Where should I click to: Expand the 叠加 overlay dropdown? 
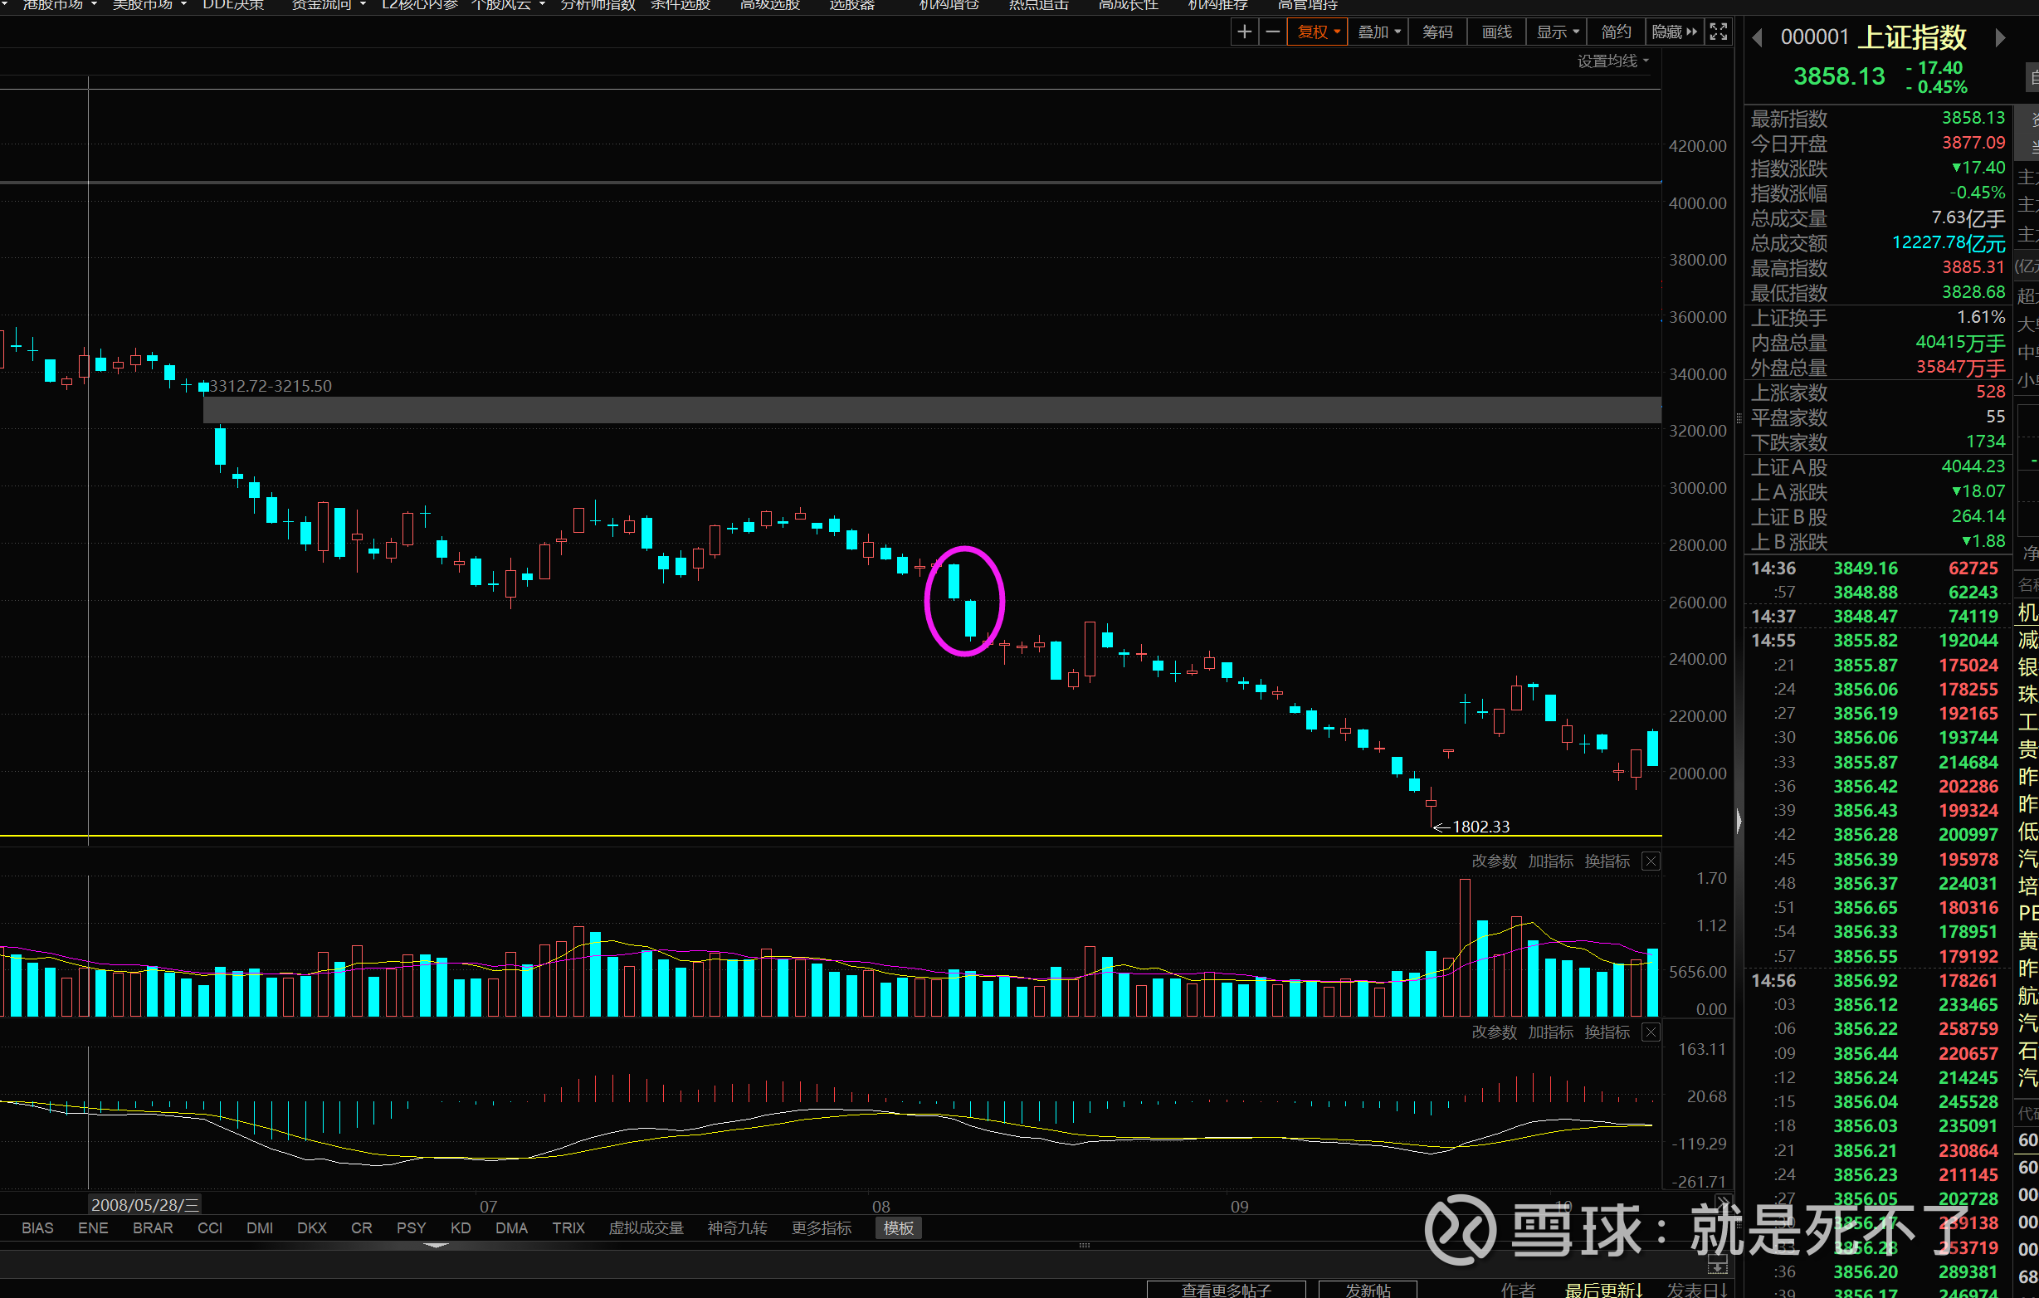click(1378, 32)
